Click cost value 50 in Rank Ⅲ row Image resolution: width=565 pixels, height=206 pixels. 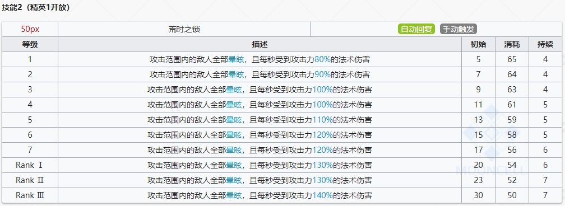point(512,195)
